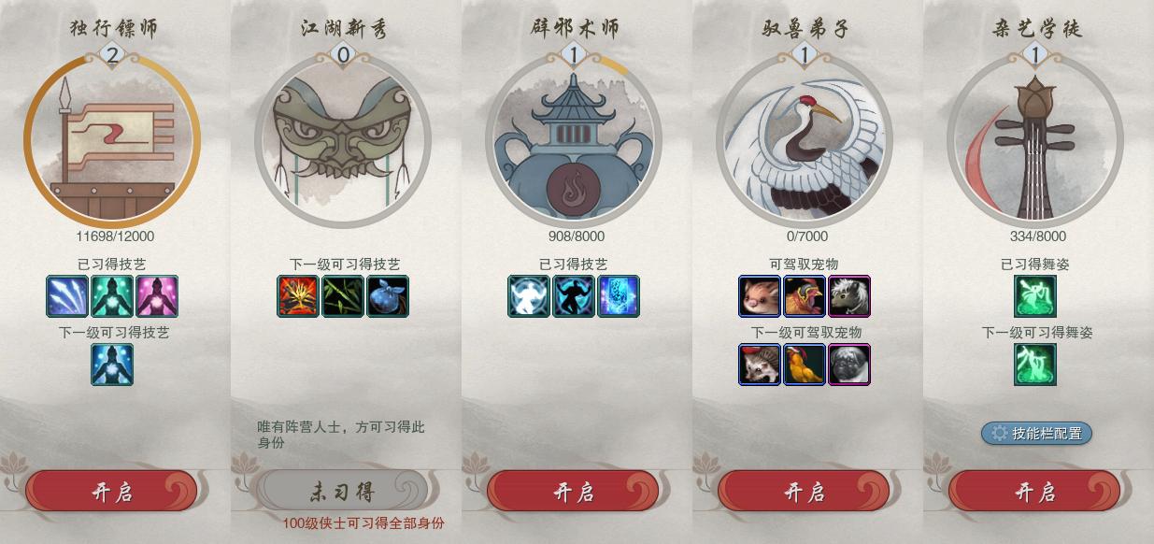Click the green dance pose icon under 已习得舞姿

click(1035, 296)
